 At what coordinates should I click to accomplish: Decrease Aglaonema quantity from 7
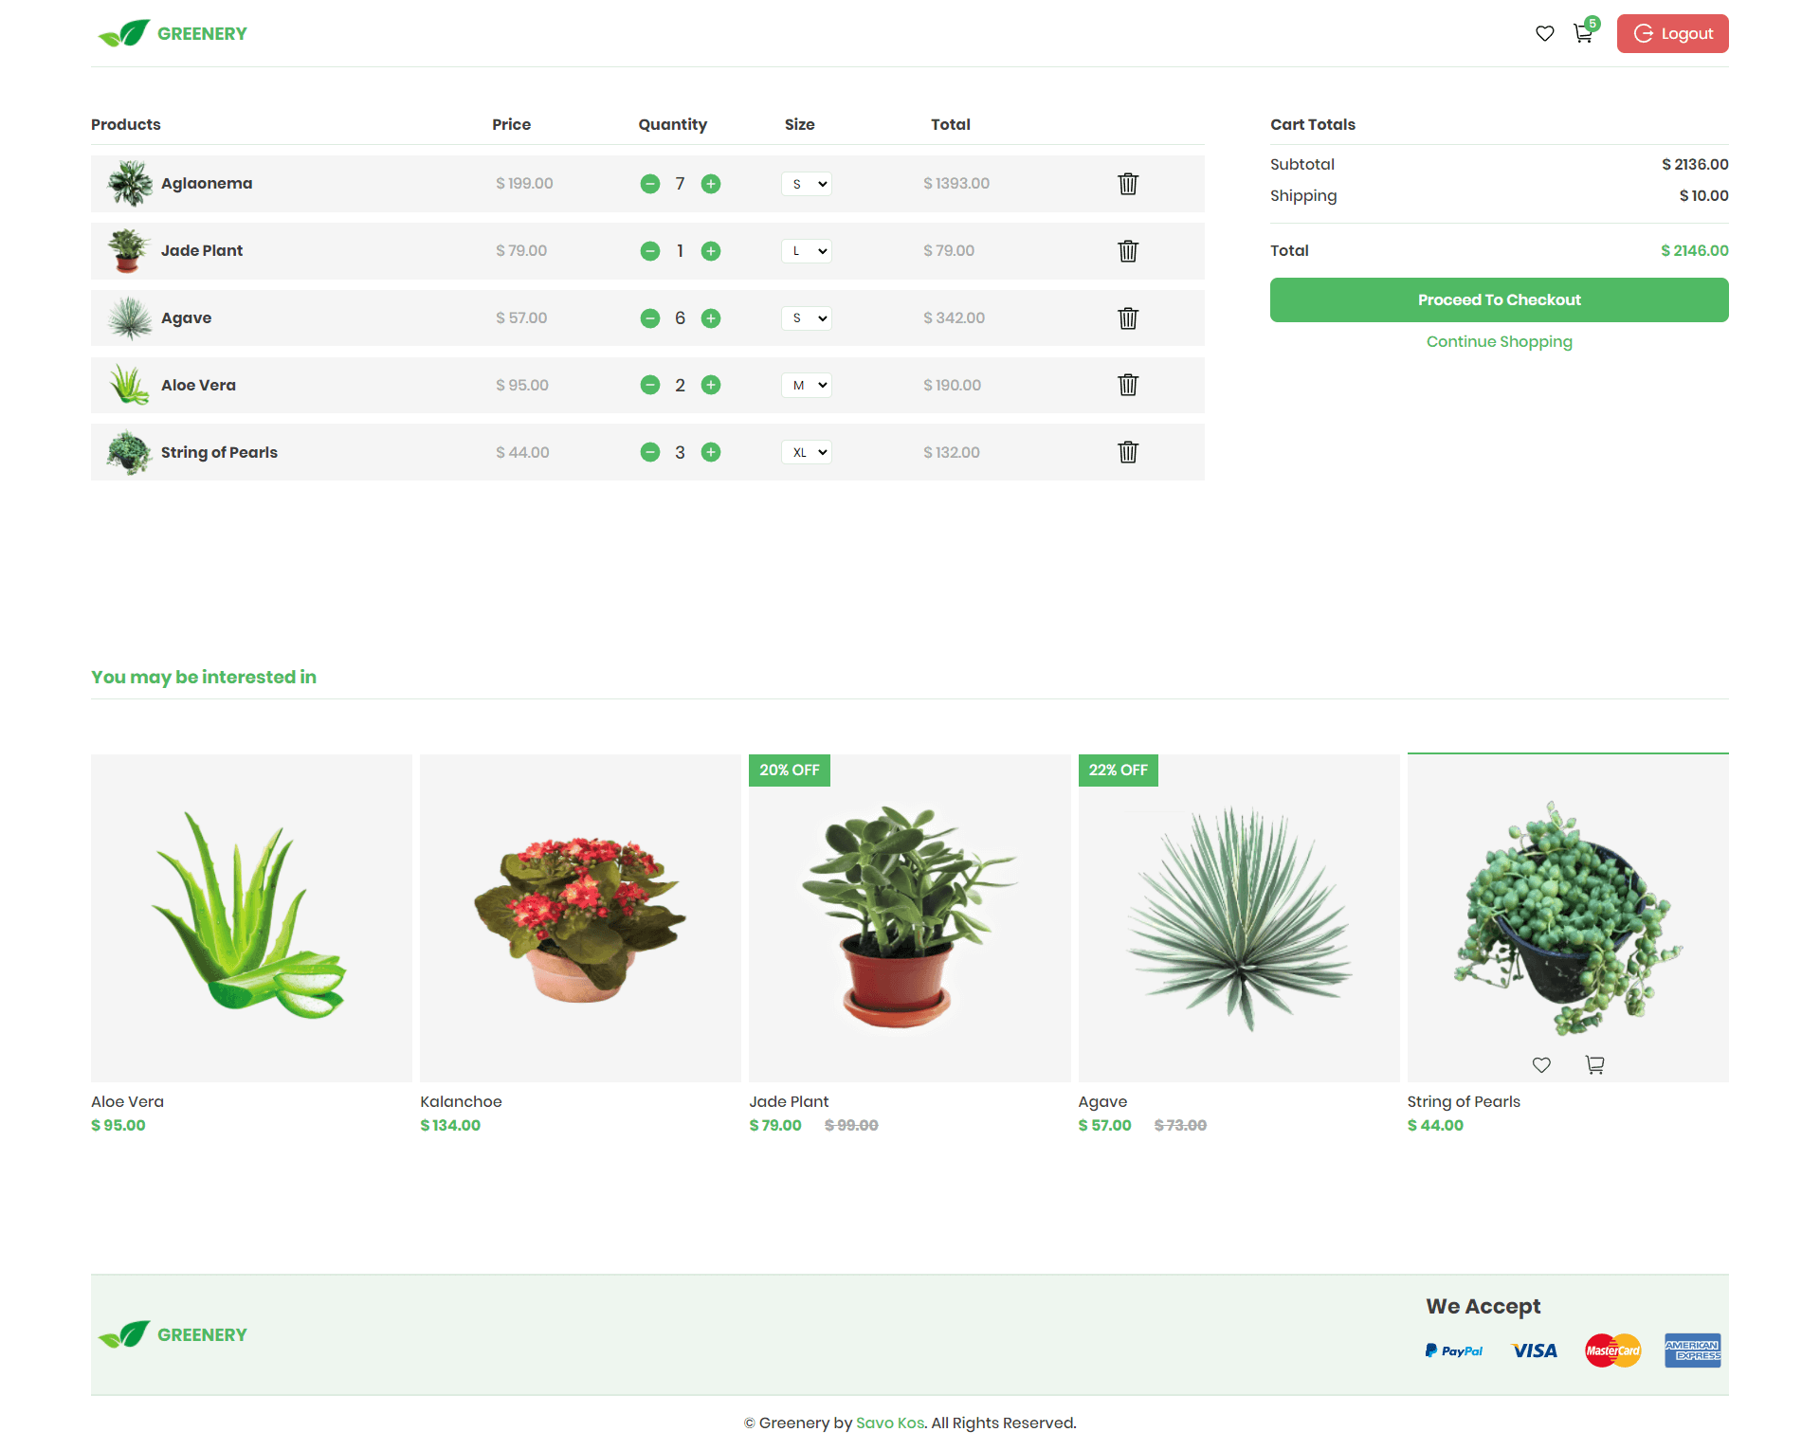click(x=650, y=184)
